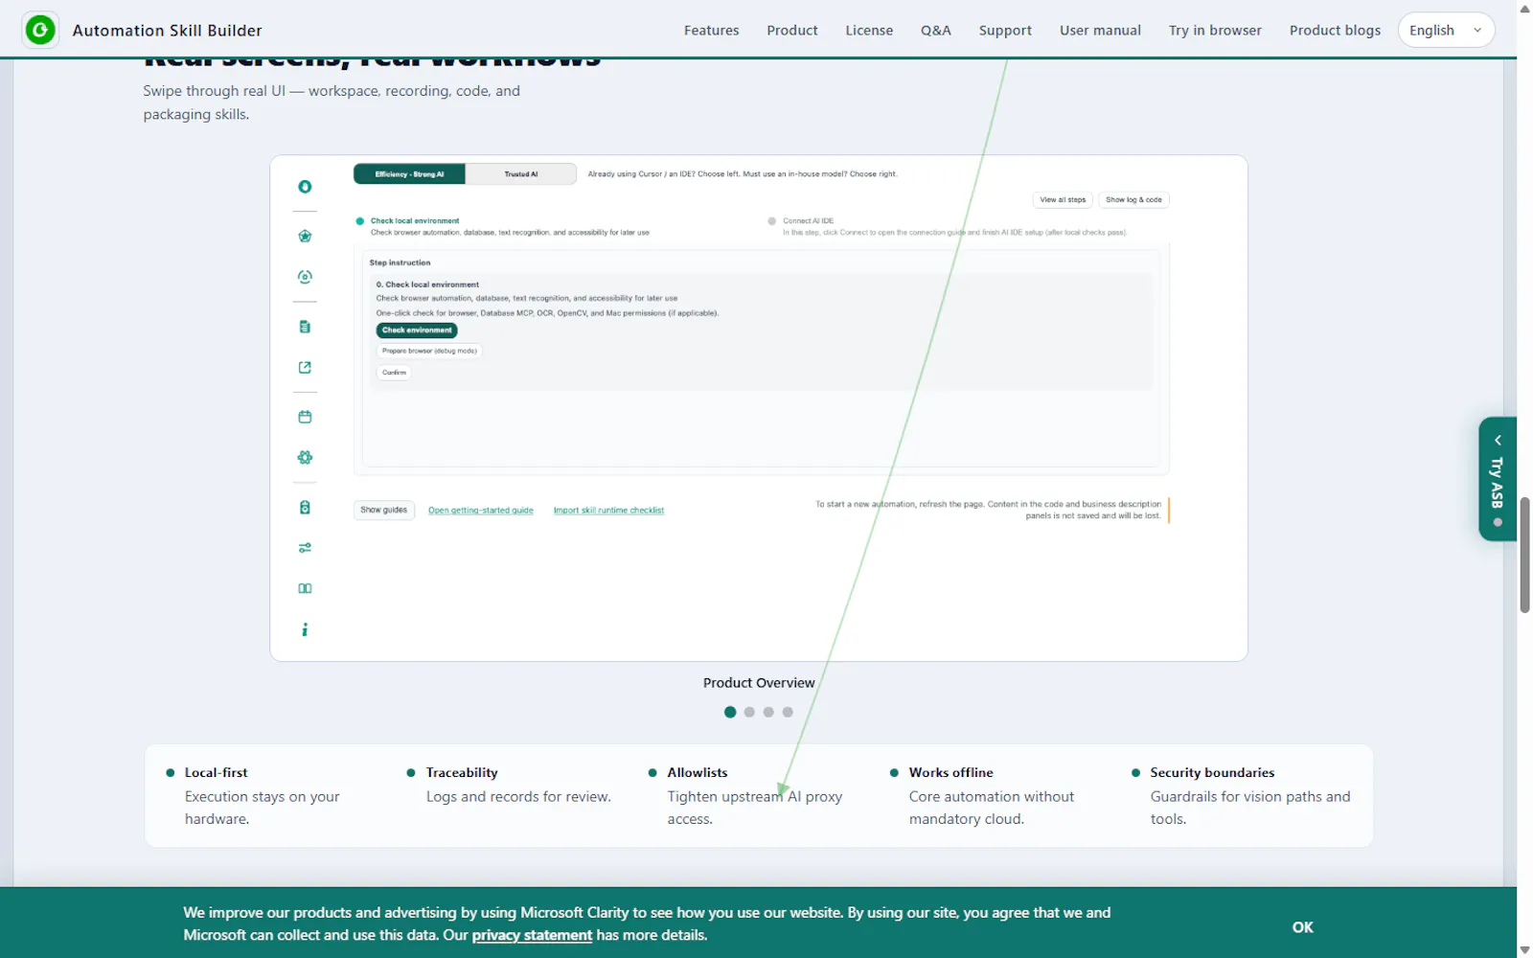Screen dimensions: 1533x958
Task: Open the privacy statement link
Action: click(532, 935)
